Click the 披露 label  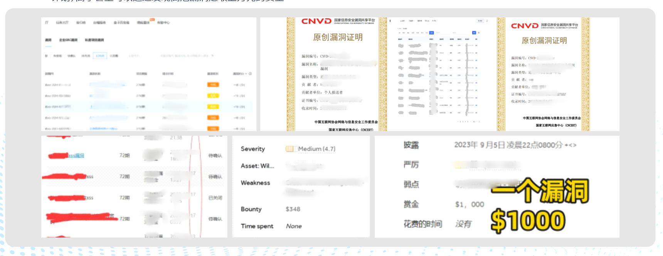pos(411,145)
